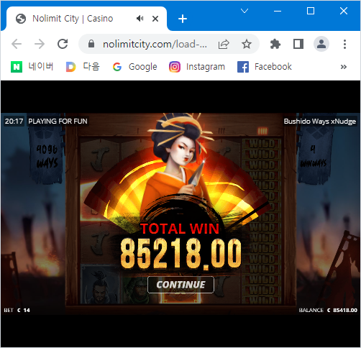This screenshot has width=361, height=348.
Task: Close the browser window
Action: [x=344, y=11]
